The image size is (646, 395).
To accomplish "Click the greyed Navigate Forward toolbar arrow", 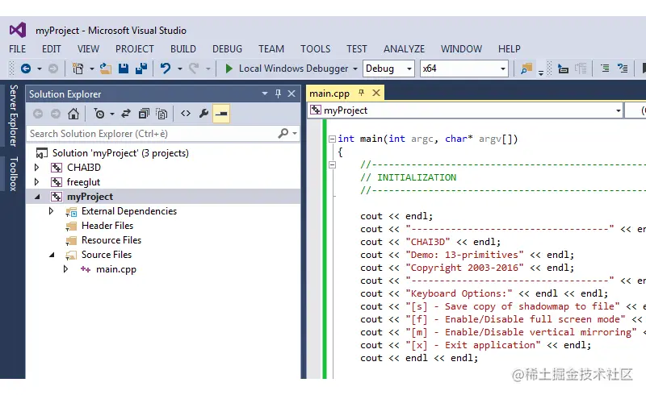I will 53,69.
